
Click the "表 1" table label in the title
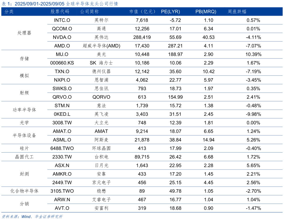tap(6, 4)
